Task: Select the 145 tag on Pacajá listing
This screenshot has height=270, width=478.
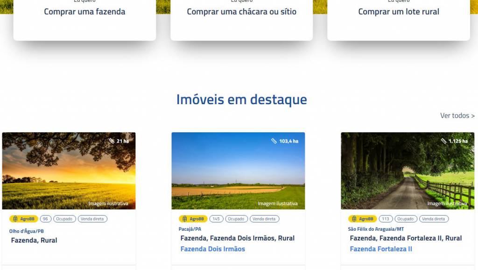Action: click(216, 219)
